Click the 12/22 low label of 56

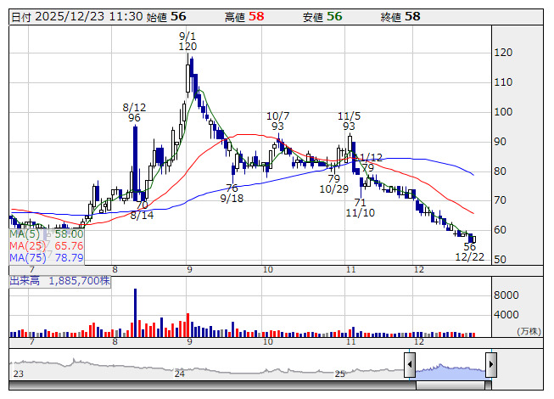point(469,247)
